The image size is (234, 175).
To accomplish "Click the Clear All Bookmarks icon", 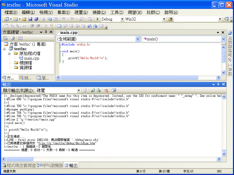I will pyautogui.click(x=101, y=26).
